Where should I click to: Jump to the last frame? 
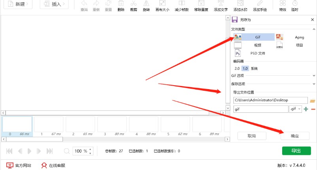[x=49, y=151]
